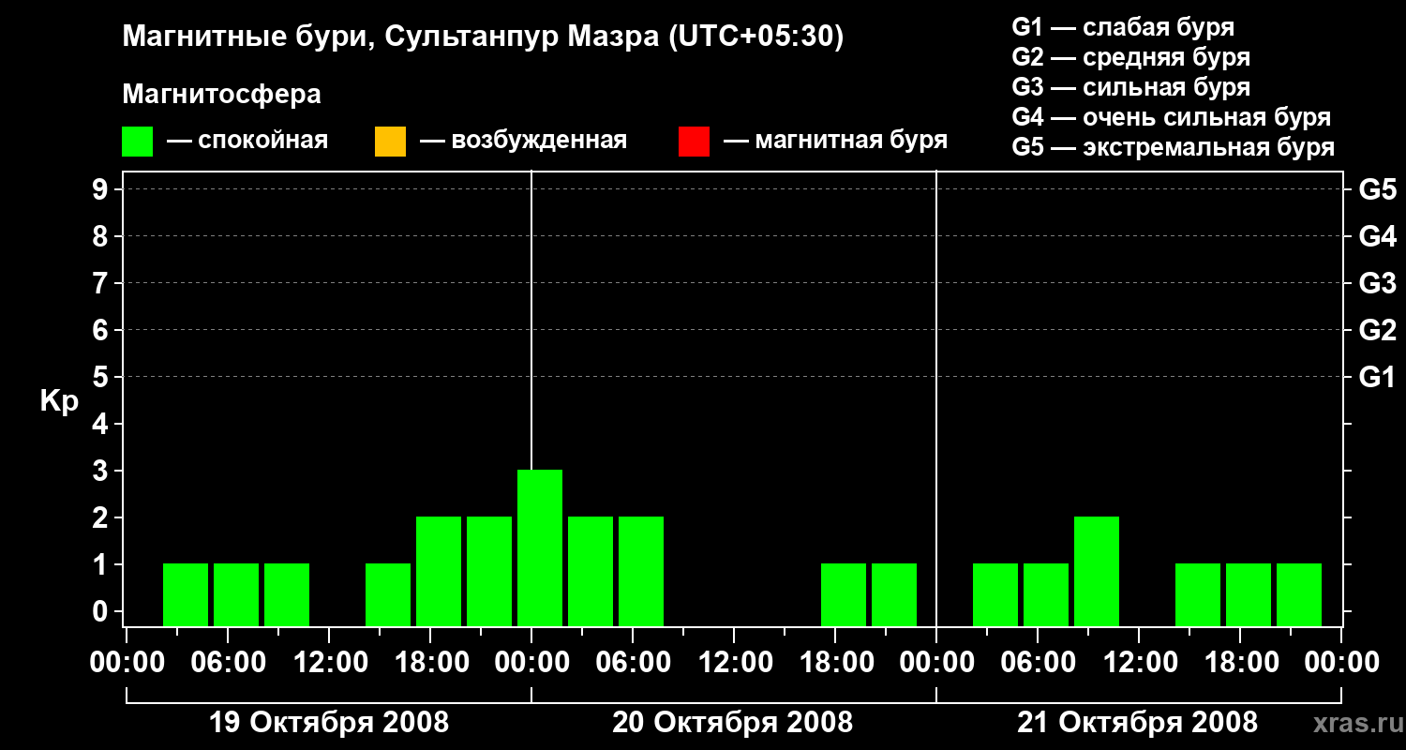The image size is (1406, 750).
Task: Select the tallest green bar at Kp 3
Action: click(x=540, y=547)
